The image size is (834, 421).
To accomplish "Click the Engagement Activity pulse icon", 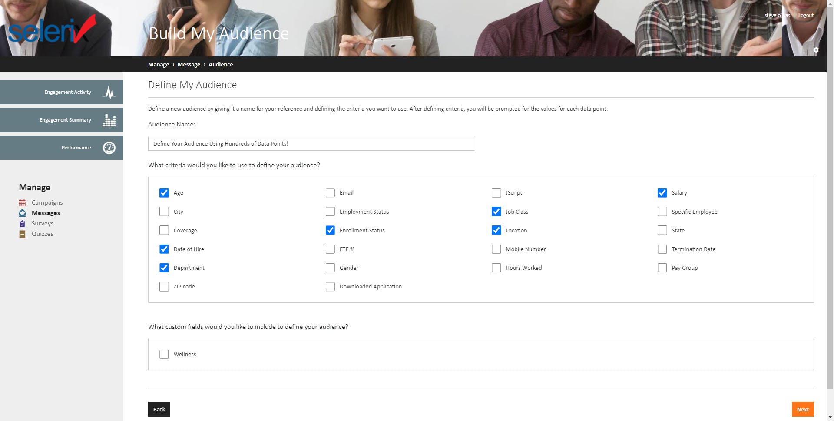I will tap(109, 92).
